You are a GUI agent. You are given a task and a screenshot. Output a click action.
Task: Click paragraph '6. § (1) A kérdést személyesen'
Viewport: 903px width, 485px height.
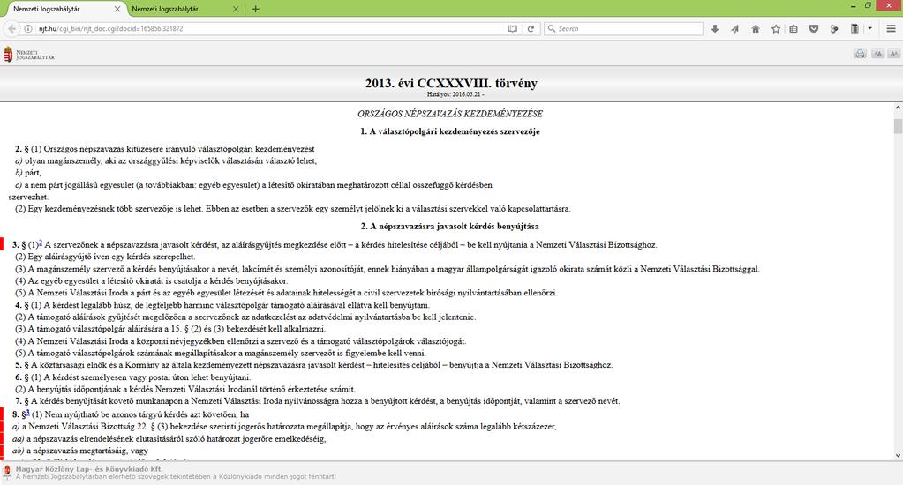132,377
